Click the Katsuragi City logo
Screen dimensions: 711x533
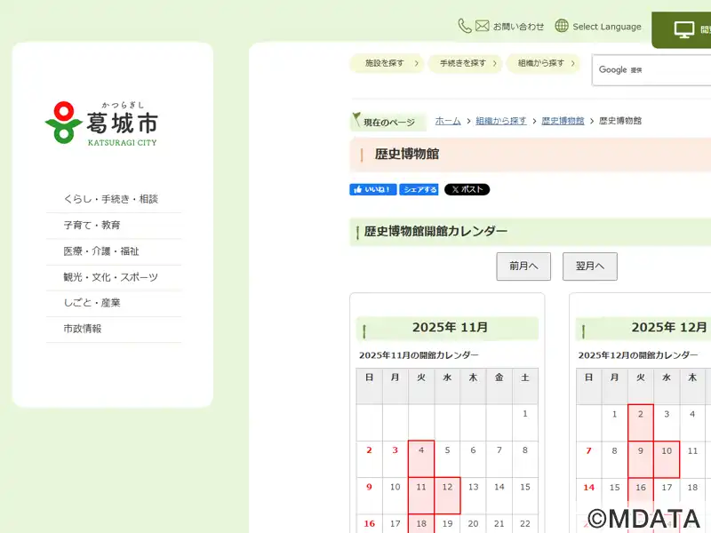[101, 123]
